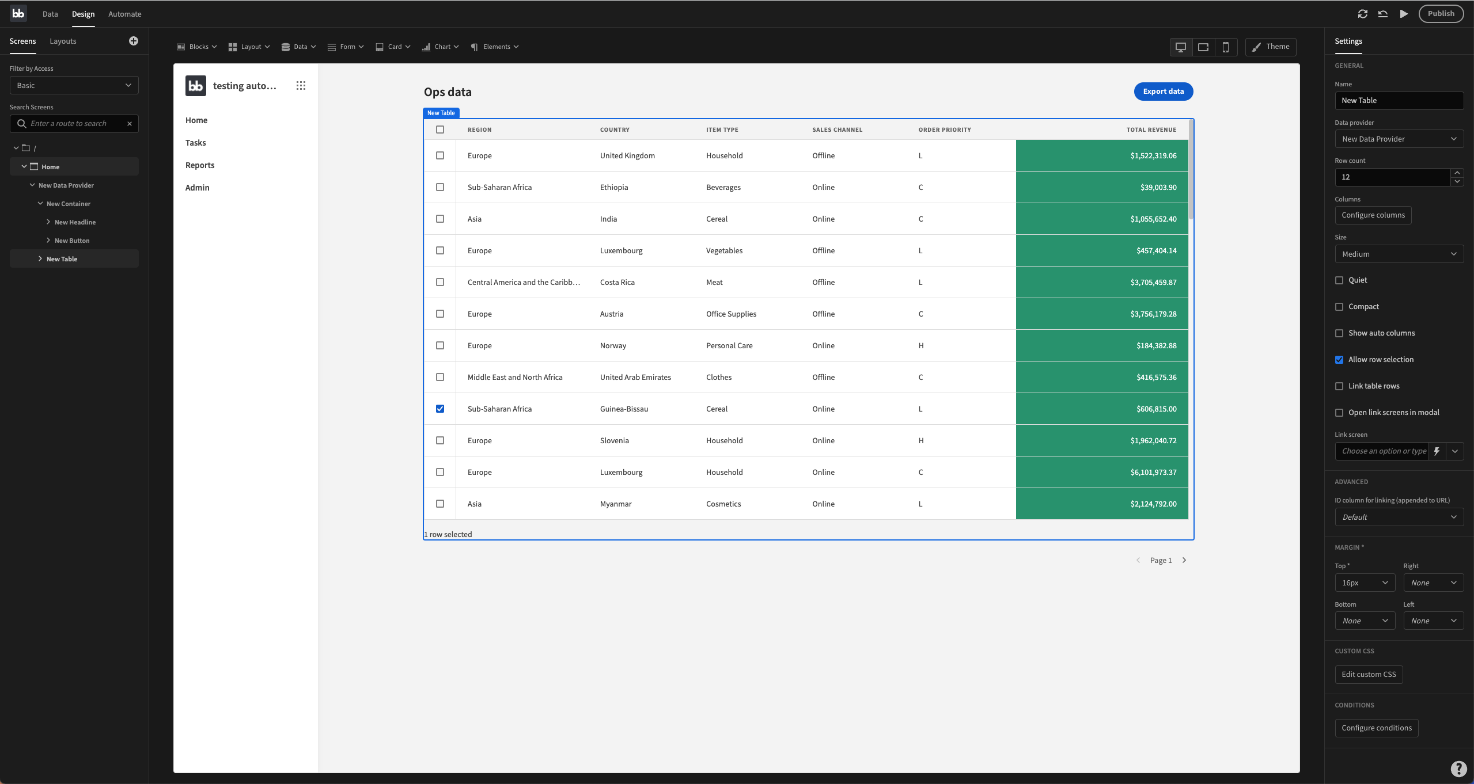Screen dimensions: 1474x784
Task: Enable the Compact checkbox
Action: 1339,307
